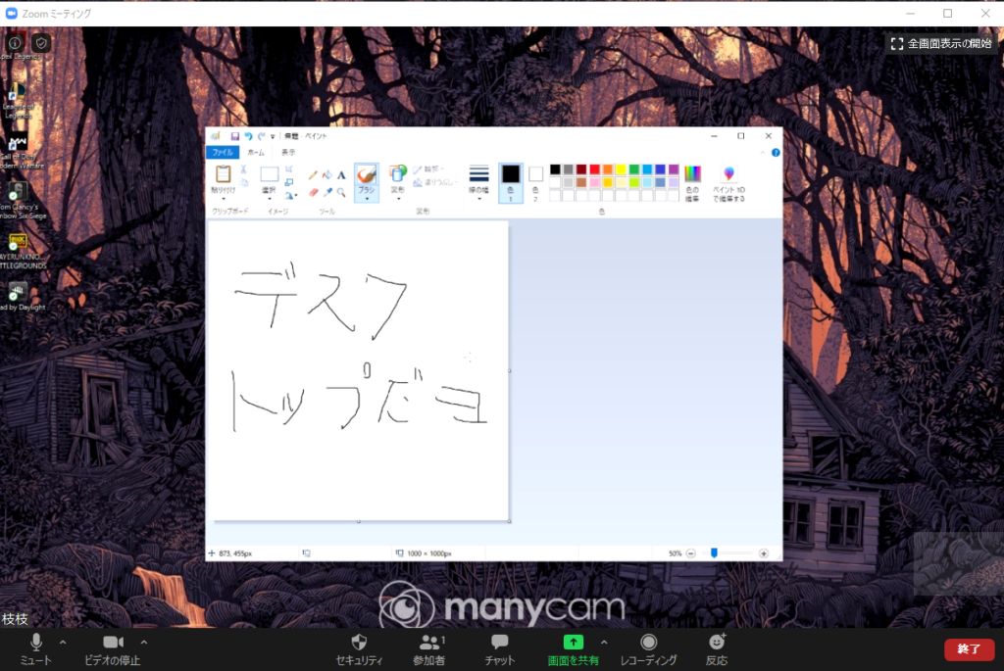
Task: Click the blue Help question mark in Paint
Action: click(776, 153)
